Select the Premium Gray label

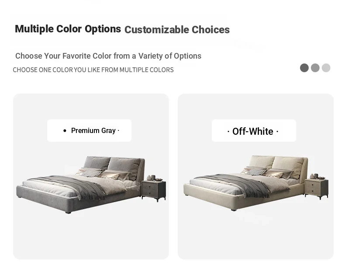coord(90,130)
